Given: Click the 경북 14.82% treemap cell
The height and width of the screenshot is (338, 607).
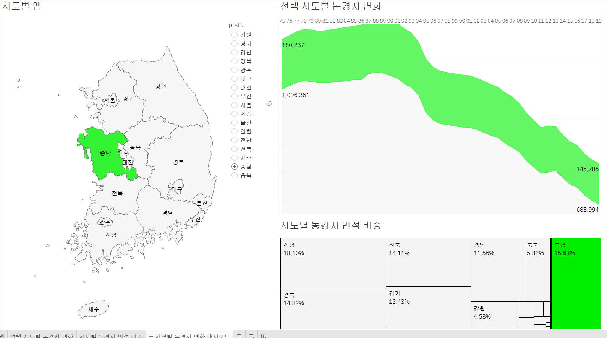Looking at the screenshot, I should [x=333, y=309].
